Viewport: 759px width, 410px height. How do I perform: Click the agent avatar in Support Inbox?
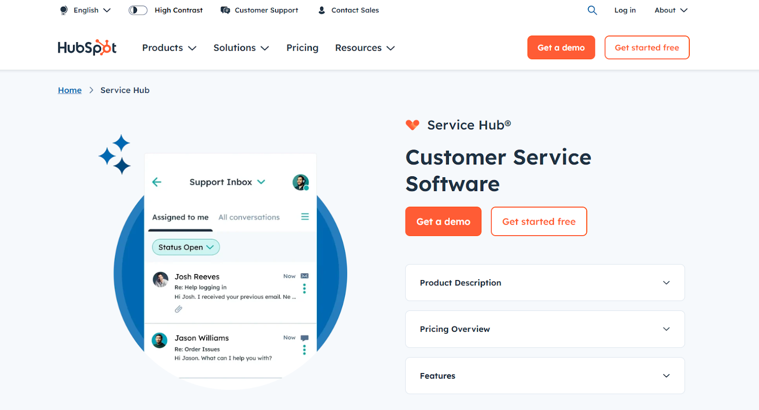point(301,182)
